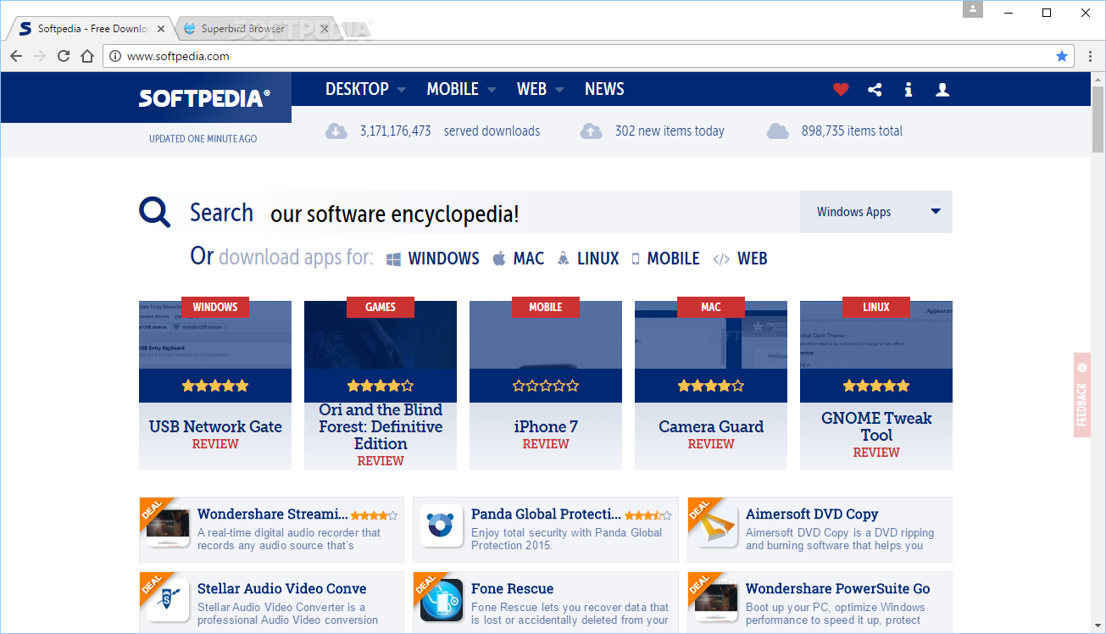Expand the MOBILE menu arrow
This screenshot has height=634, width=1106.
pos(491,90)
